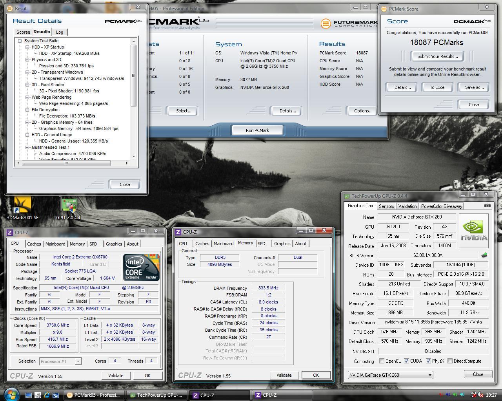Collapse the Physics and 3D node
This screenshot has width=502, height=401.
pyautogui.click(x=27, y=60)
